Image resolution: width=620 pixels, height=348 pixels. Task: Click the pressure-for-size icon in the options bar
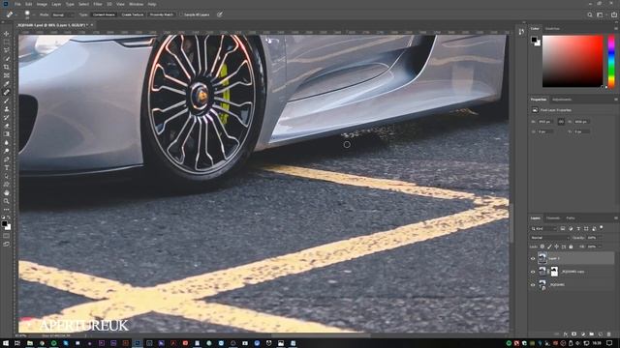pyautogui.click(x=220, y=14)
